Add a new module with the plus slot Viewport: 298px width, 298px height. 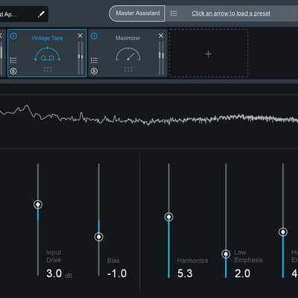209,54
